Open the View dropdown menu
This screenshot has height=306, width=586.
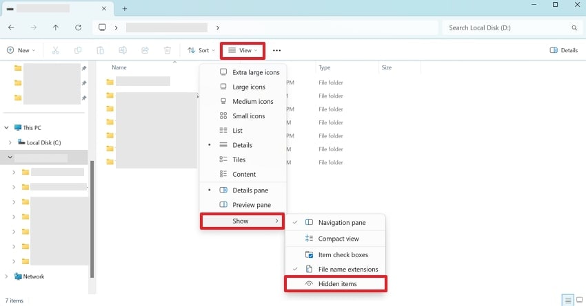pyautogui.click(x=243, y=50)
